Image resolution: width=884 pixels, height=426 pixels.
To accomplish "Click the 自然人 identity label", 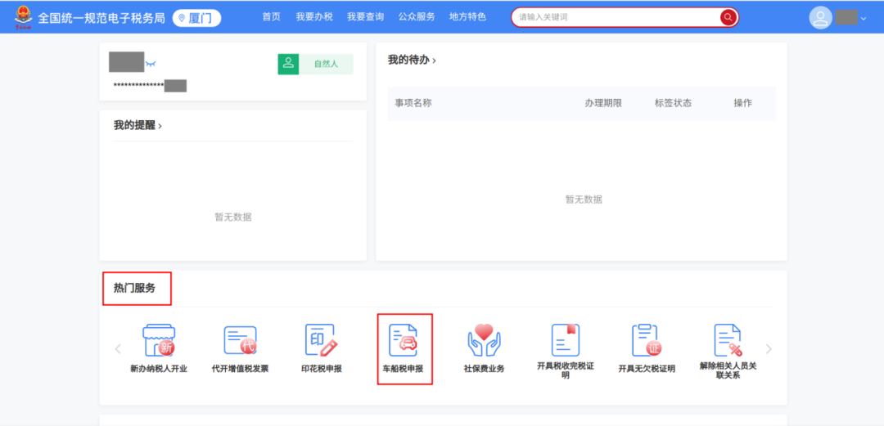I will pyautogui.click(x=326, y=65).
